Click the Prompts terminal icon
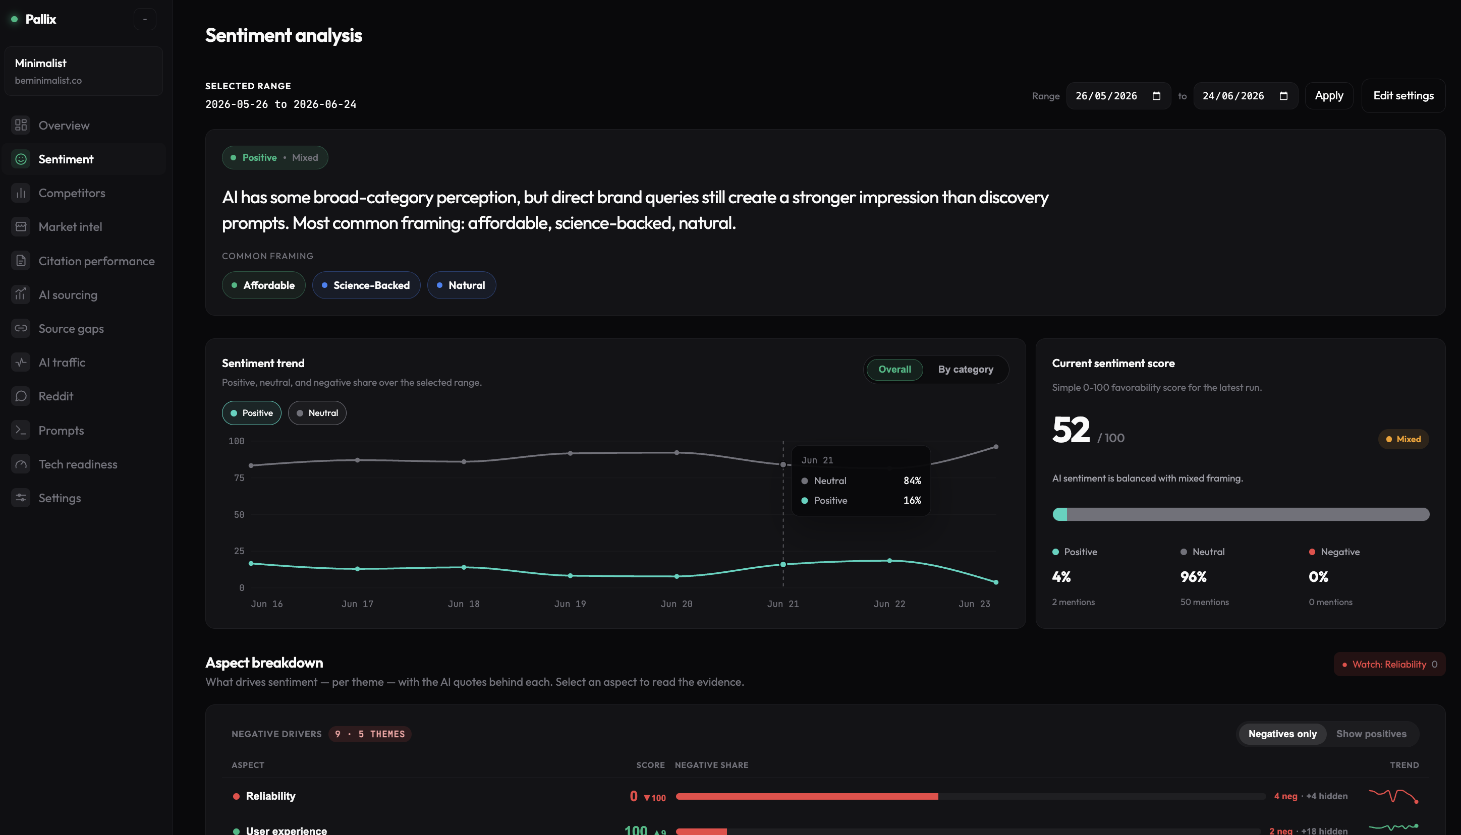1461x835 pixels. [x=21, y=430]
